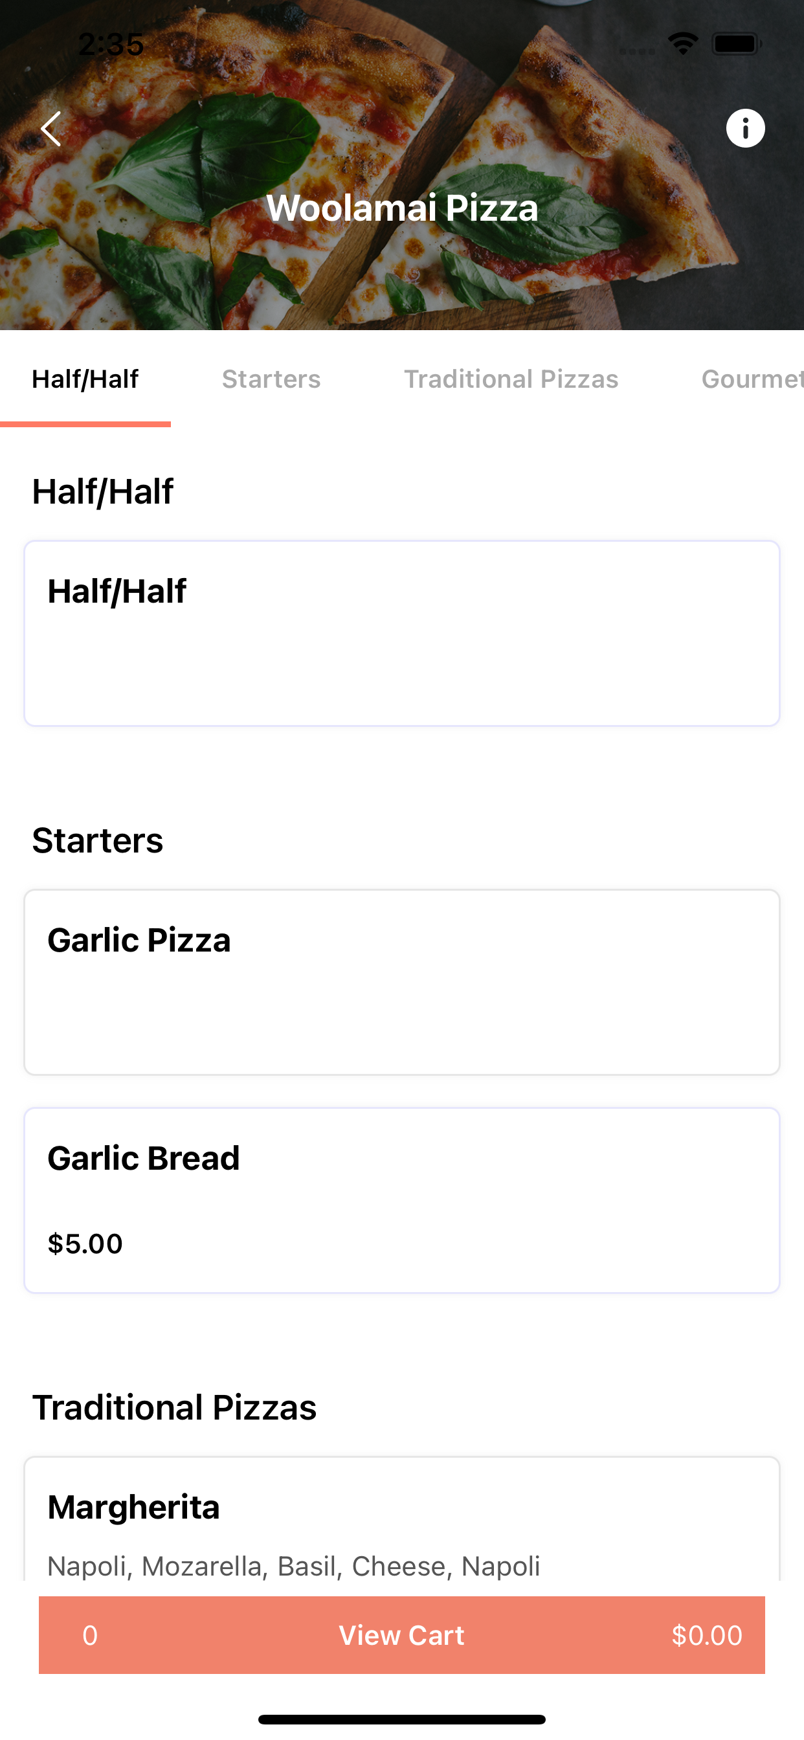Tap the Wi-Fi status icon

pyautogui.click(x=682, y=45)
